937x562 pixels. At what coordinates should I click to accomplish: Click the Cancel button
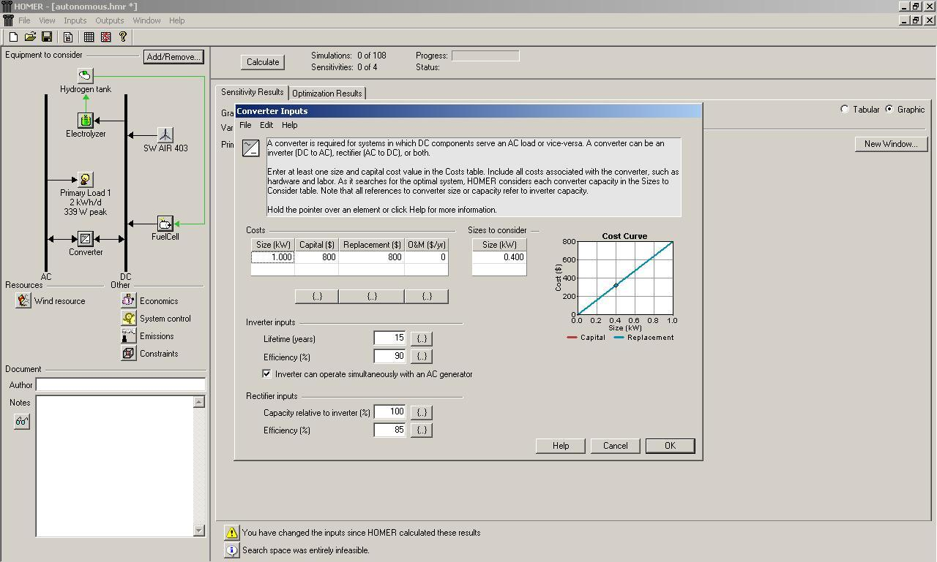(x=615, y=446)
